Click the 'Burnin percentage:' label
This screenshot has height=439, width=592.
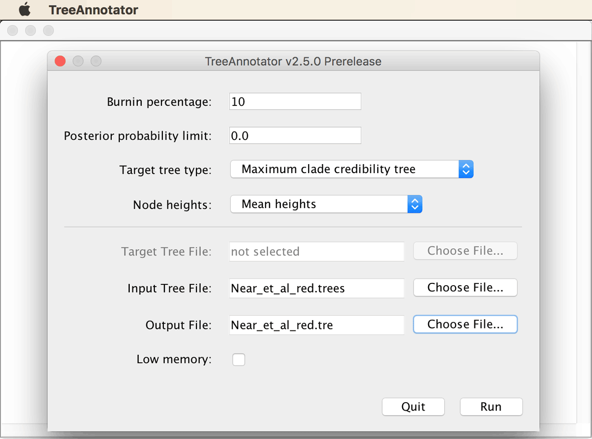point(159,102)
